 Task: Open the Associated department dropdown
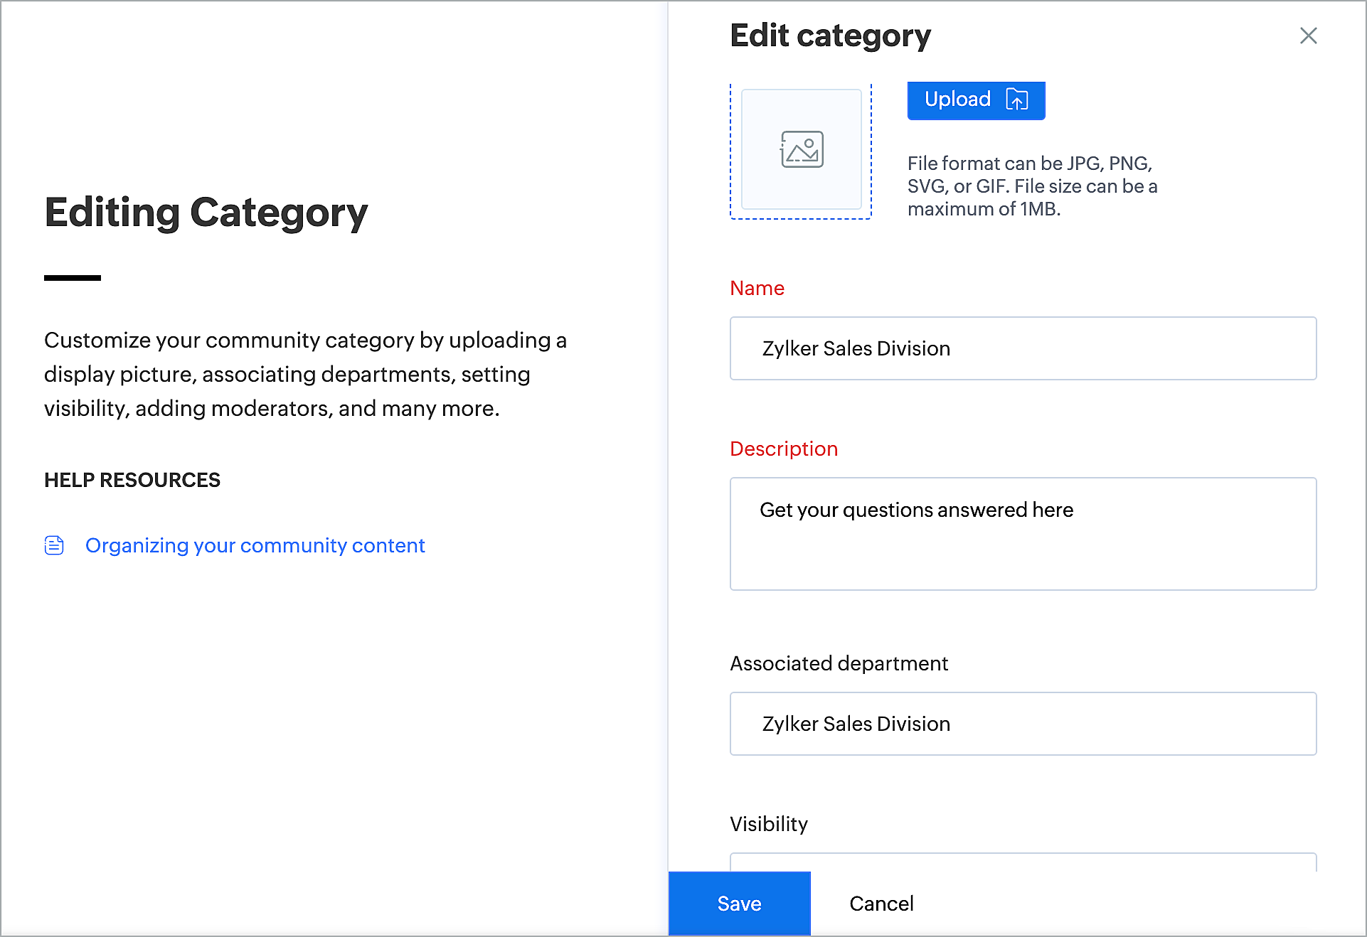(1023, 724)
